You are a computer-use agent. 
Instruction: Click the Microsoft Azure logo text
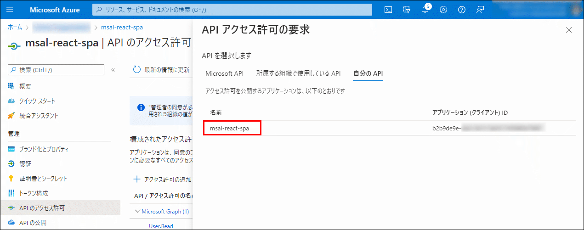pyautogui.click(x=56, y=10)
